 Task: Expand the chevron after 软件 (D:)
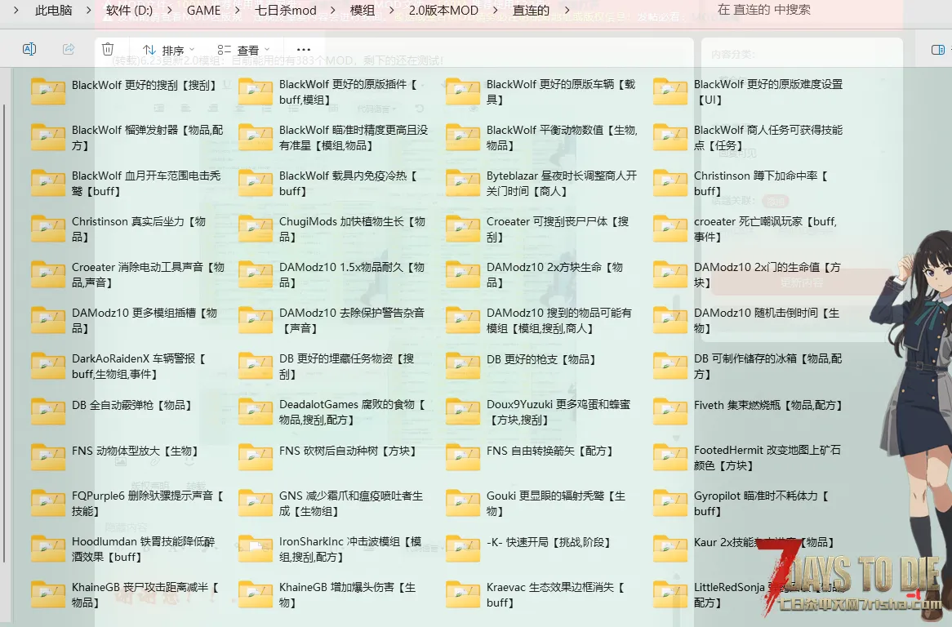point(169,11)
